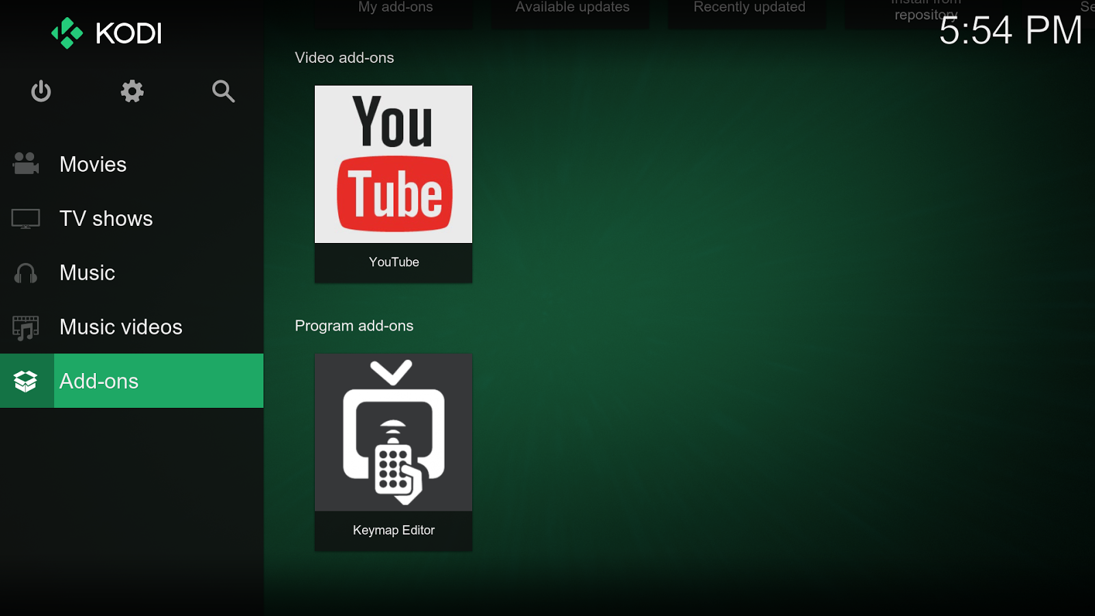The image size is (1095, 616).
Task: Click the Program add-ons heading
Action: coord(354,326)
